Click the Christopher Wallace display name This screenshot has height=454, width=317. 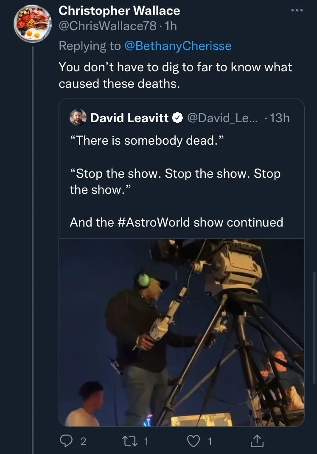[x=119, y=10]
